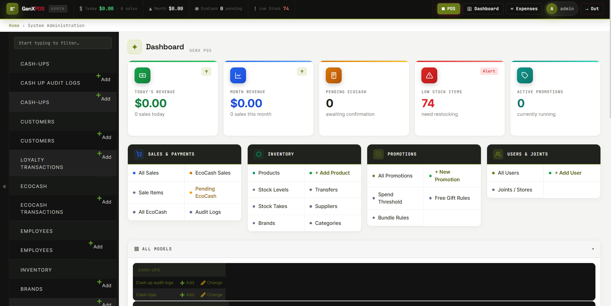Open EcoCash Transactions in sidebar
Screen dimensions: 611x306
click(42, 209)
